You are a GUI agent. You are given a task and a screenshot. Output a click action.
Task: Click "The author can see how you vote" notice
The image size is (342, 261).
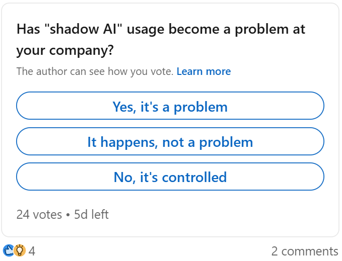click(95, 71)
